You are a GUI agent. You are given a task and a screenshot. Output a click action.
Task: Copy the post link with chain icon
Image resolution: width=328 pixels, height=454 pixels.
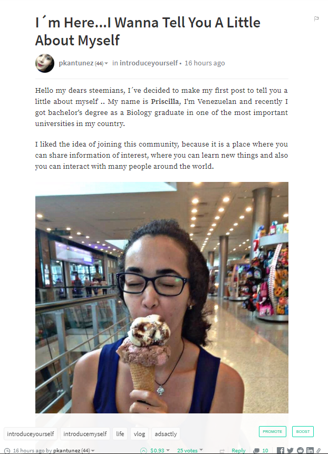319,450
